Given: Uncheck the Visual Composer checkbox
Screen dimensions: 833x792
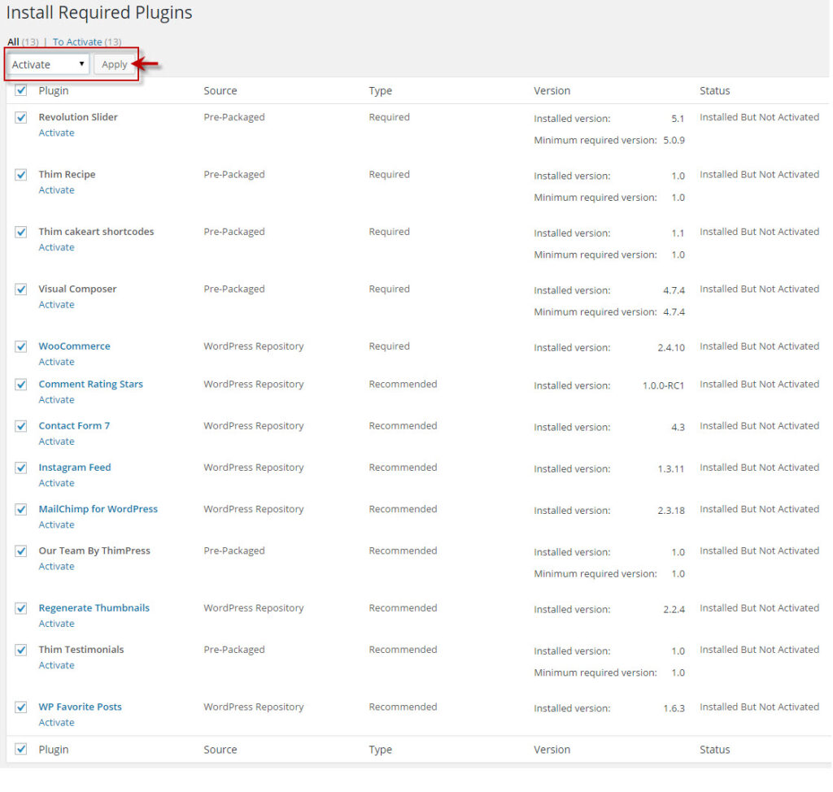Looking at the screenshot, I should coord(20,289).
